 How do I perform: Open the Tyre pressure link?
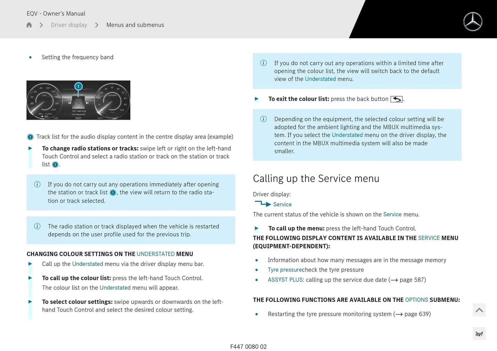pyautogui.click(x=284, y=270)
